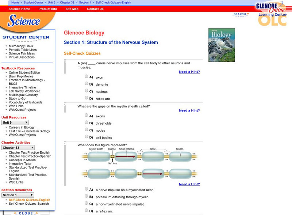This screenshot has height=215, width=292.
Task: Go to Unit 9 breadcrumb link
Action: click(x=51, y=3)
